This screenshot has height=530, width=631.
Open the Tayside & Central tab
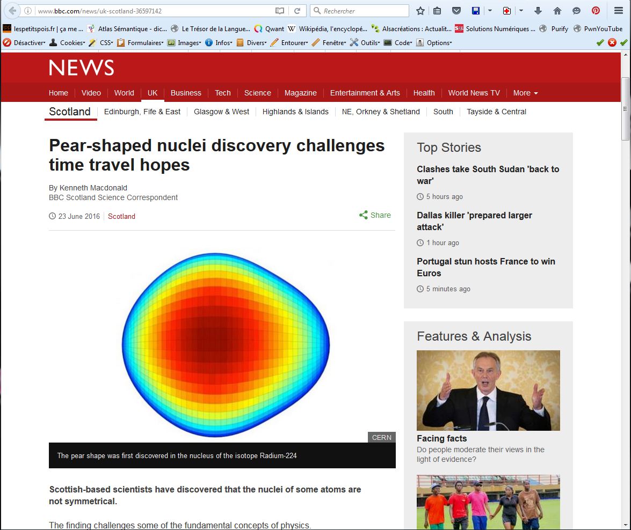click(x=496, y=112)
